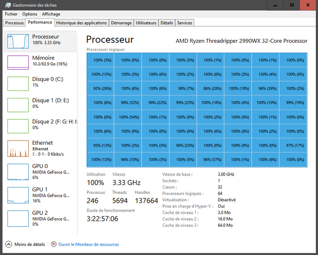Minimize the Gestionnaire des tâches window
The height and width of the screenshot is (255, 318).
(275, 5)
